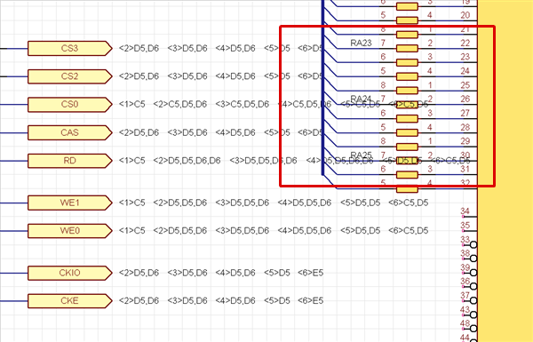The width and height of the screenshot is (533, 342).
Task: Select the CAS port symbol
Action: 69,132
